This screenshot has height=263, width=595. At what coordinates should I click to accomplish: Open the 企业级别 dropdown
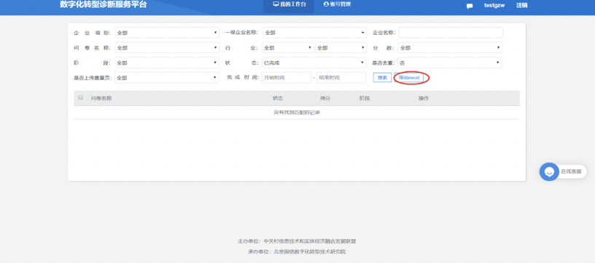167,33
